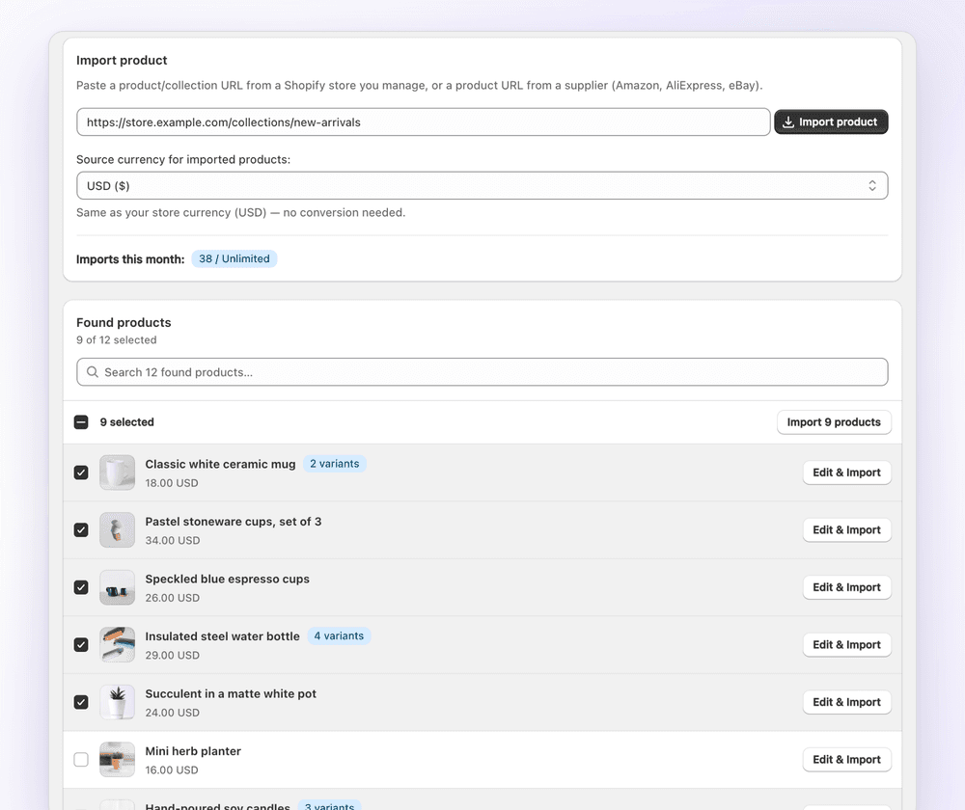Click the 34.00 USD price
This screenshot has width=965, height=810.
(x=173, y=540)
